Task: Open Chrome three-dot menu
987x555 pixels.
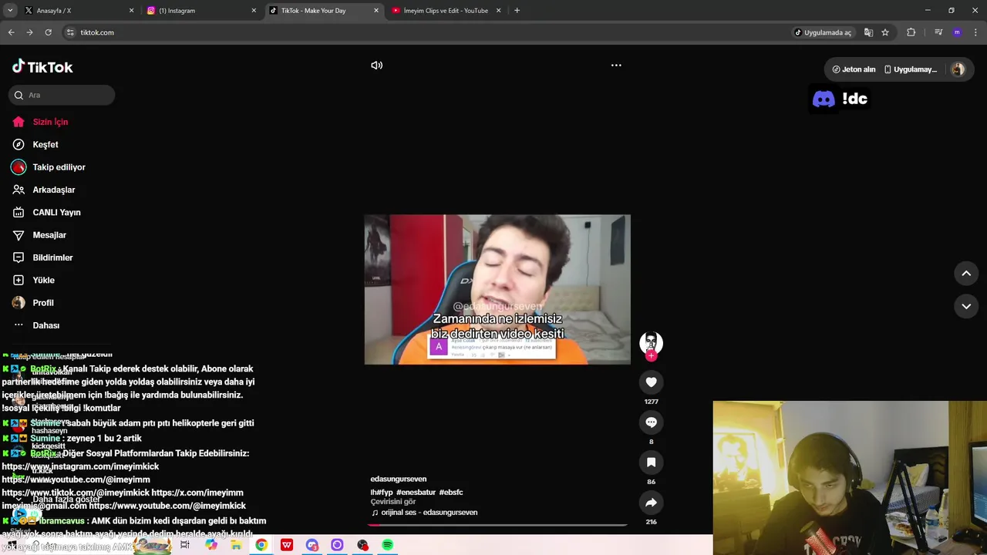Action: pos(976,32)
